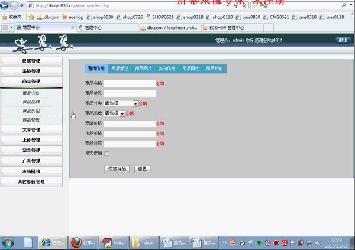Select the 其他信息 form tab
This screenshot has width=355, height=250.
[x=167, y=69]
